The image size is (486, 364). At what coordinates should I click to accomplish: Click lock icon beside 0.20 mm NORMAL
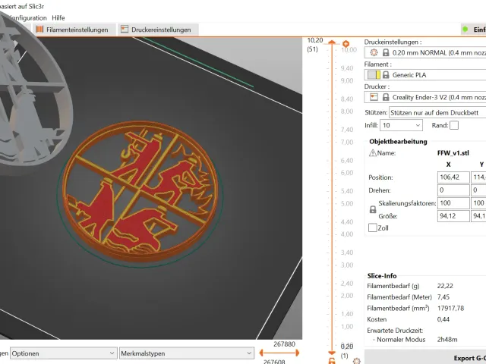click(x=386, y=52)
